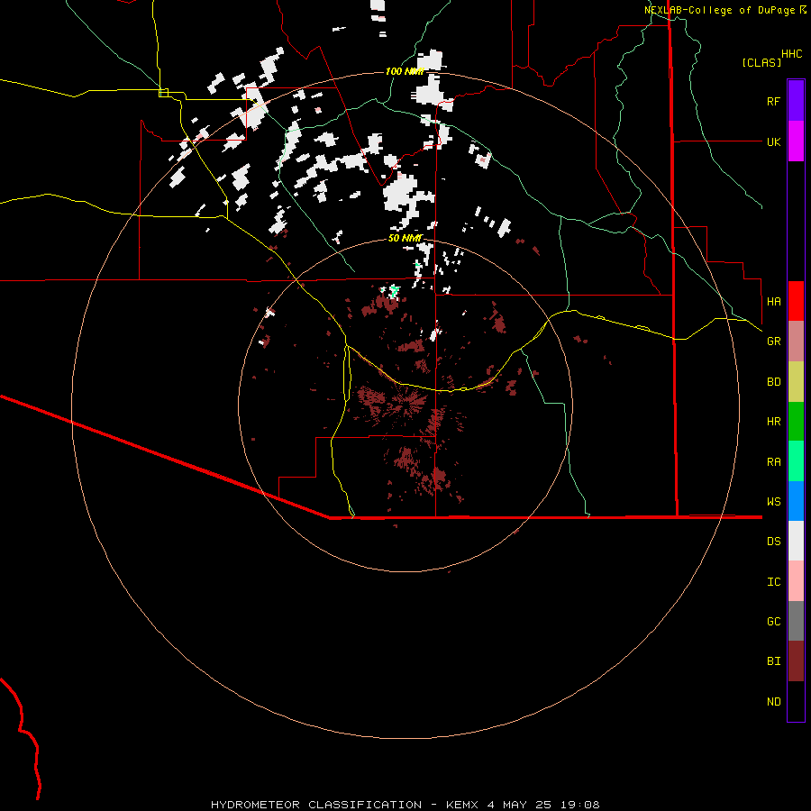The width and height of the screenshot is (811, 811).
Task: Click the BI brown legend swatch
Action: tap(796, 661)
